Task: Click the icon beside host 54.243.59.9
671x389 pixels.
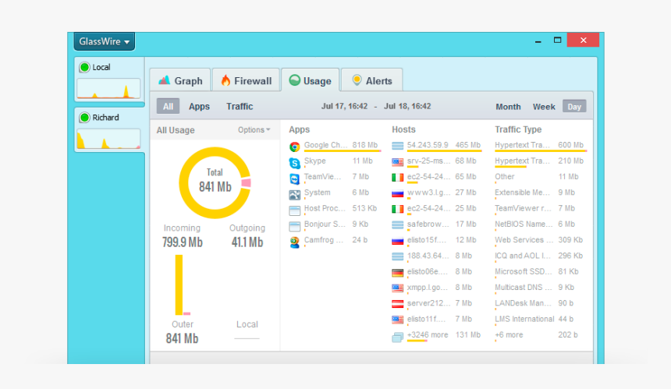Action: tap(398, 146)
